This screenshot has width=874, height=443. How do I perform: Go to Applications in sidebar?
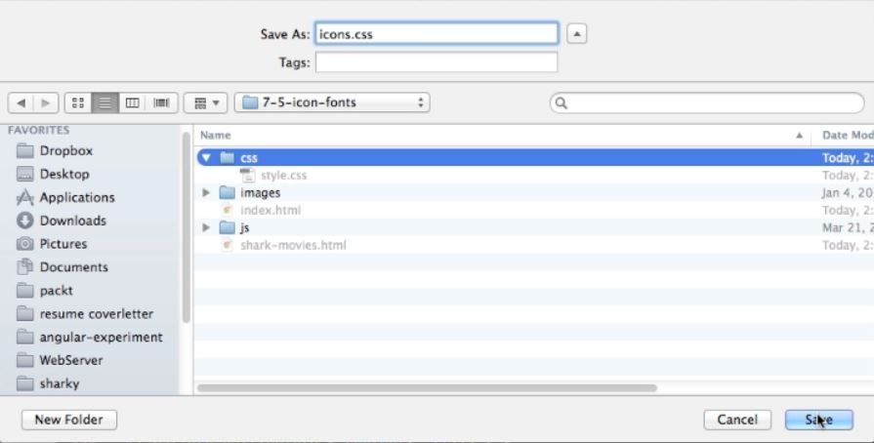76,197
